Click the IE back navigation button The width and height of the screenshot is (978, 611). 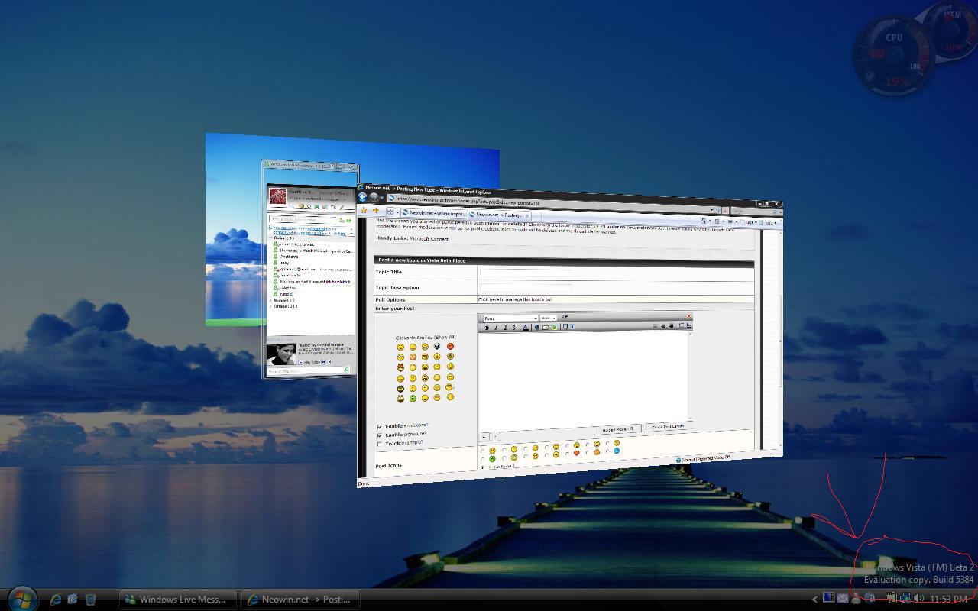click(x=364, y=197)
